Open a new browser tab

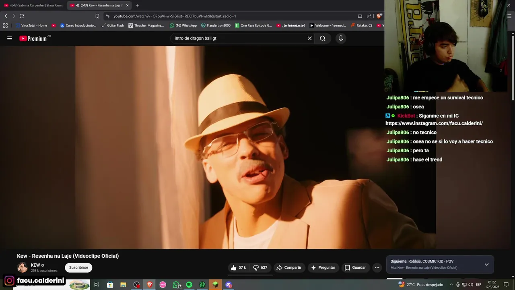137,5
